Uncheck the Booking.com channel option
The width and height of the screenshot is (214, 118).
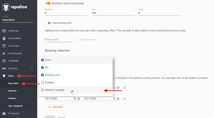(42, 75)
